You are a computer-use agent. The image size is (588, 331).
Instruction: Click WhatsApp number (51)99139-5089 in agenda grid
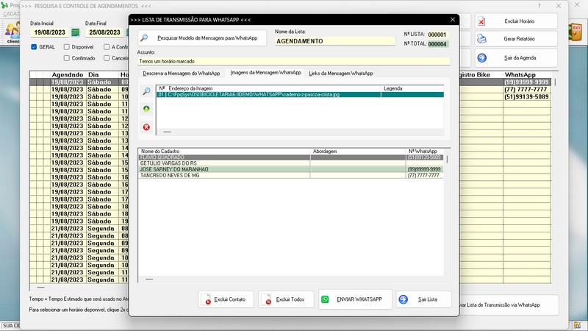click(x=526, y=96)
